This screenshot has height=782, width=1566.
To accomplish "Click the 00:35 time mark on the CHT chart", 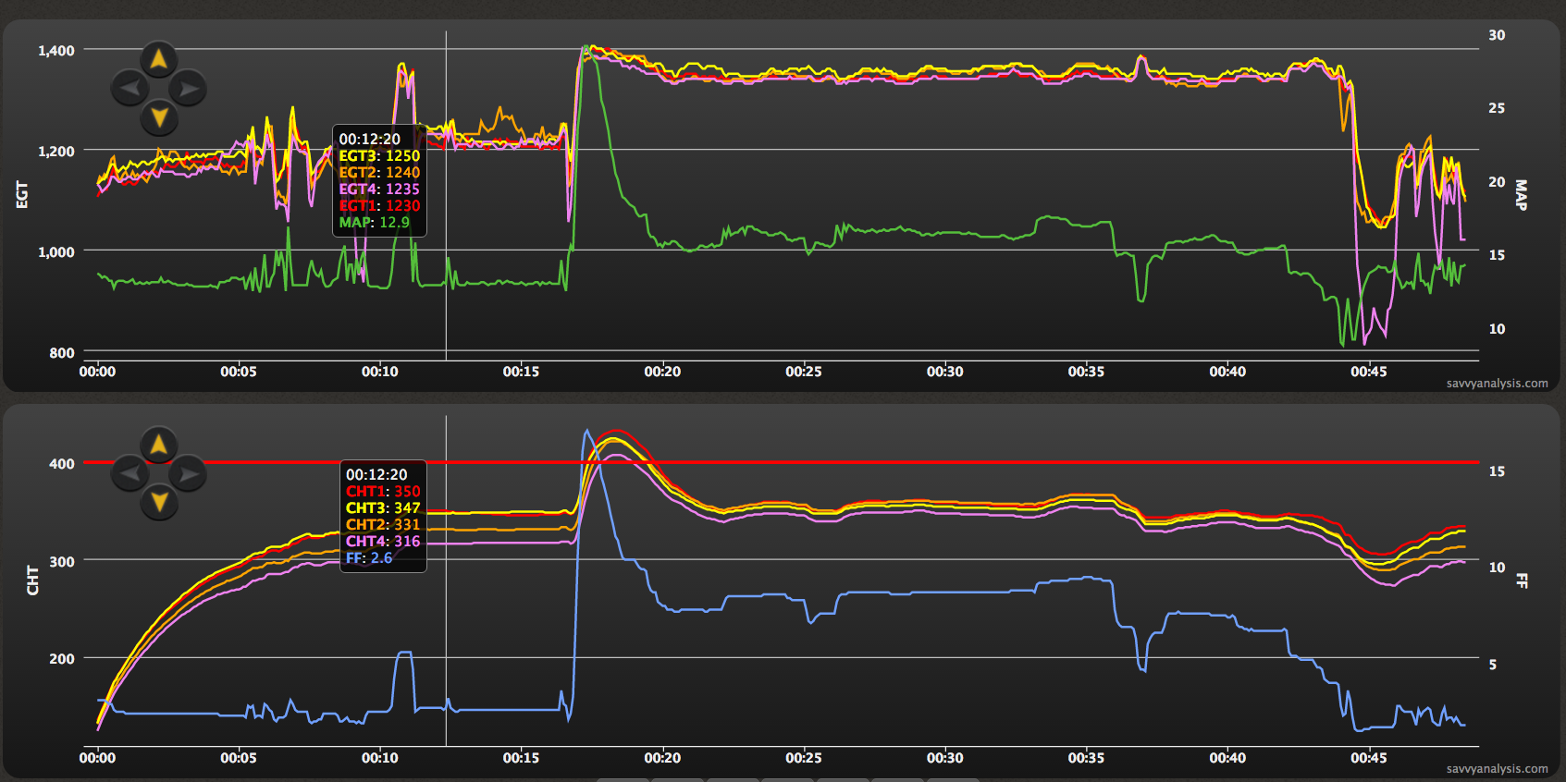I will pos(1086,758).
